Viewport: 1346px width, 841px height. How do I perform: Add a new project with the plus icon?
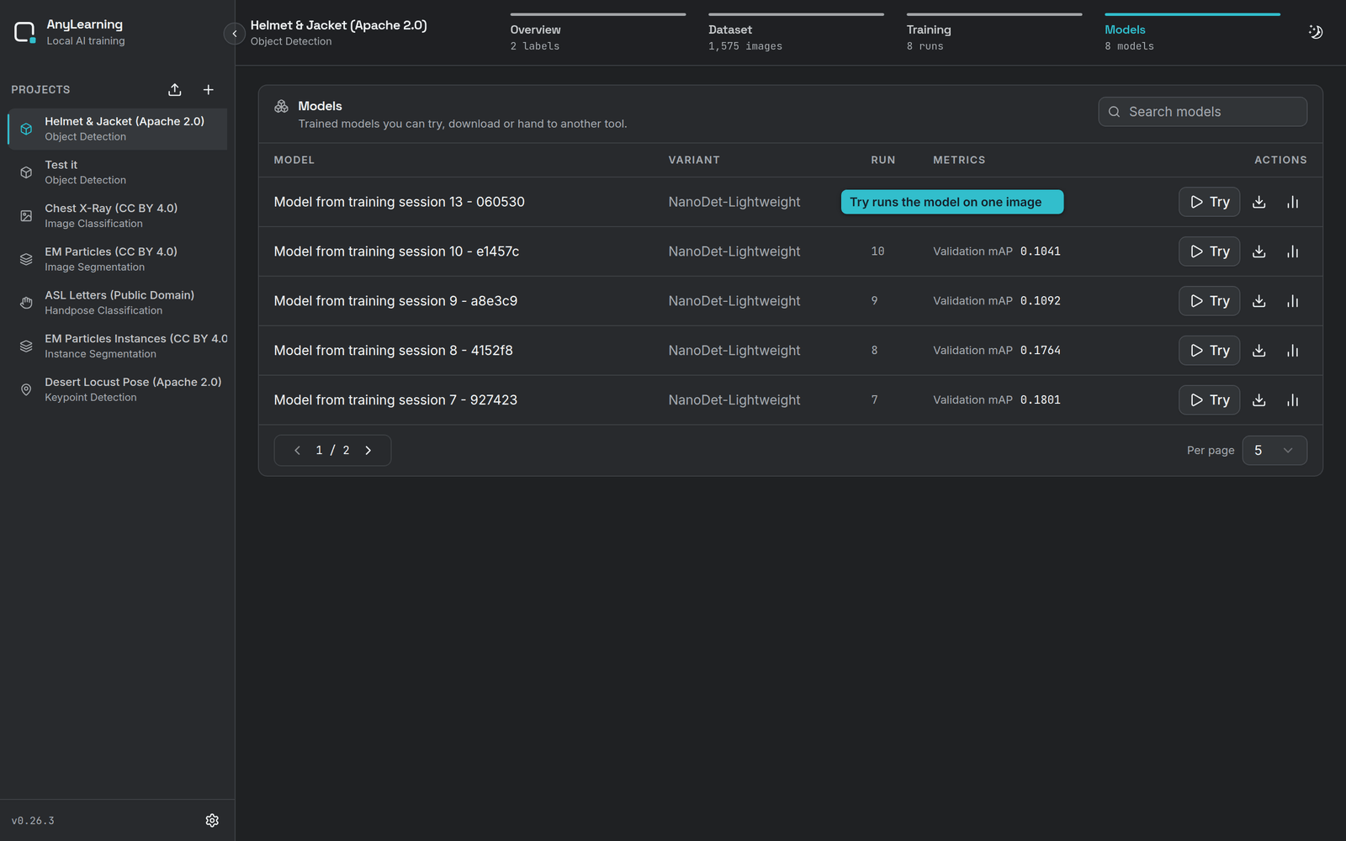click(x=209, y=90)
